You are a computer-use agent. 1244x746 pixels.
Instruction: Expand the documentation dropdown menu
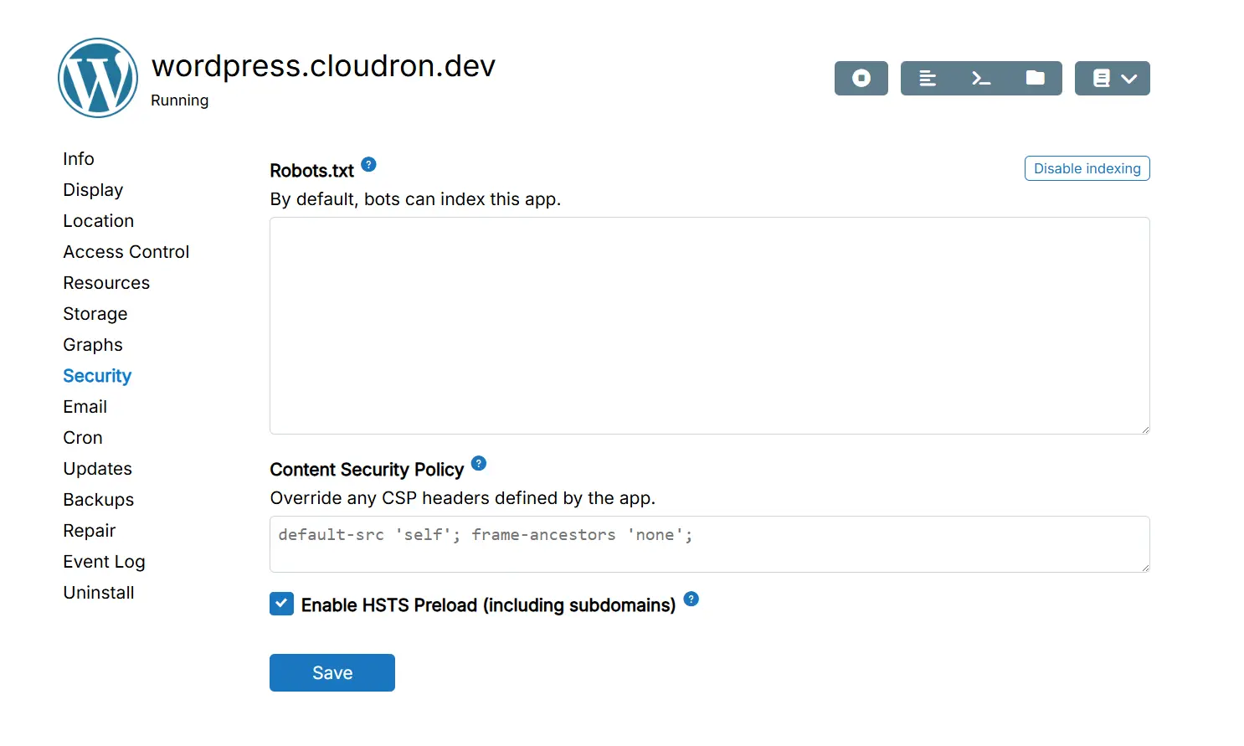click(1112, 79)
